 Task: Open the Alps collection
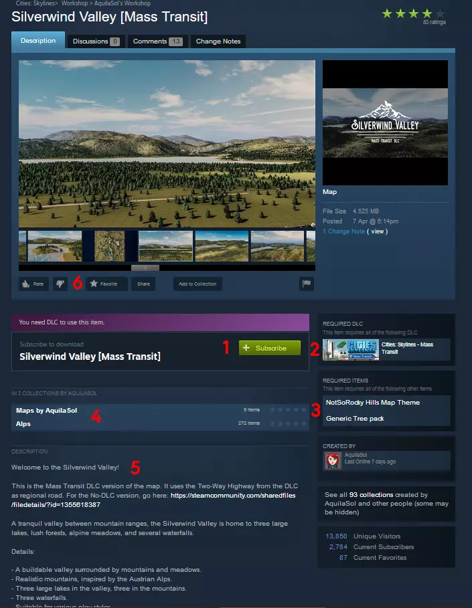click(23, 424)
